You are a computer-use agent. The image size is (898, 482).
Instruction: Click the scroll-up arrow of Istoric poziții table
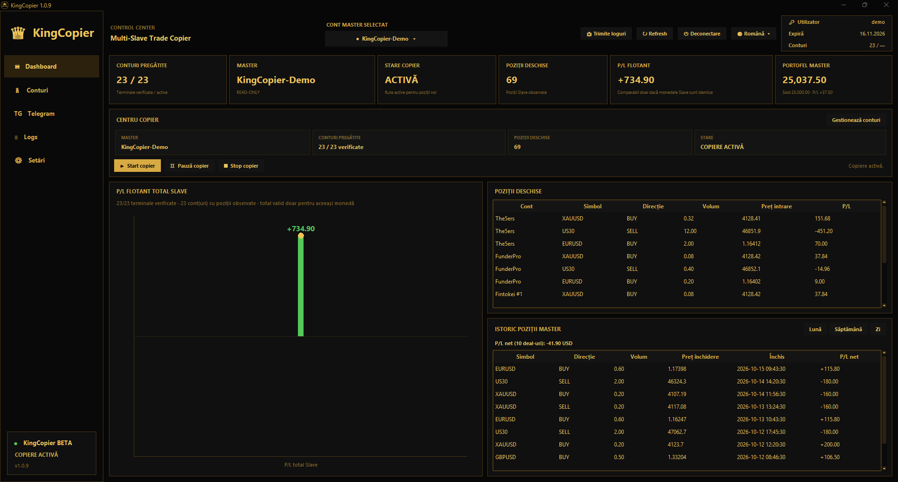884,353
